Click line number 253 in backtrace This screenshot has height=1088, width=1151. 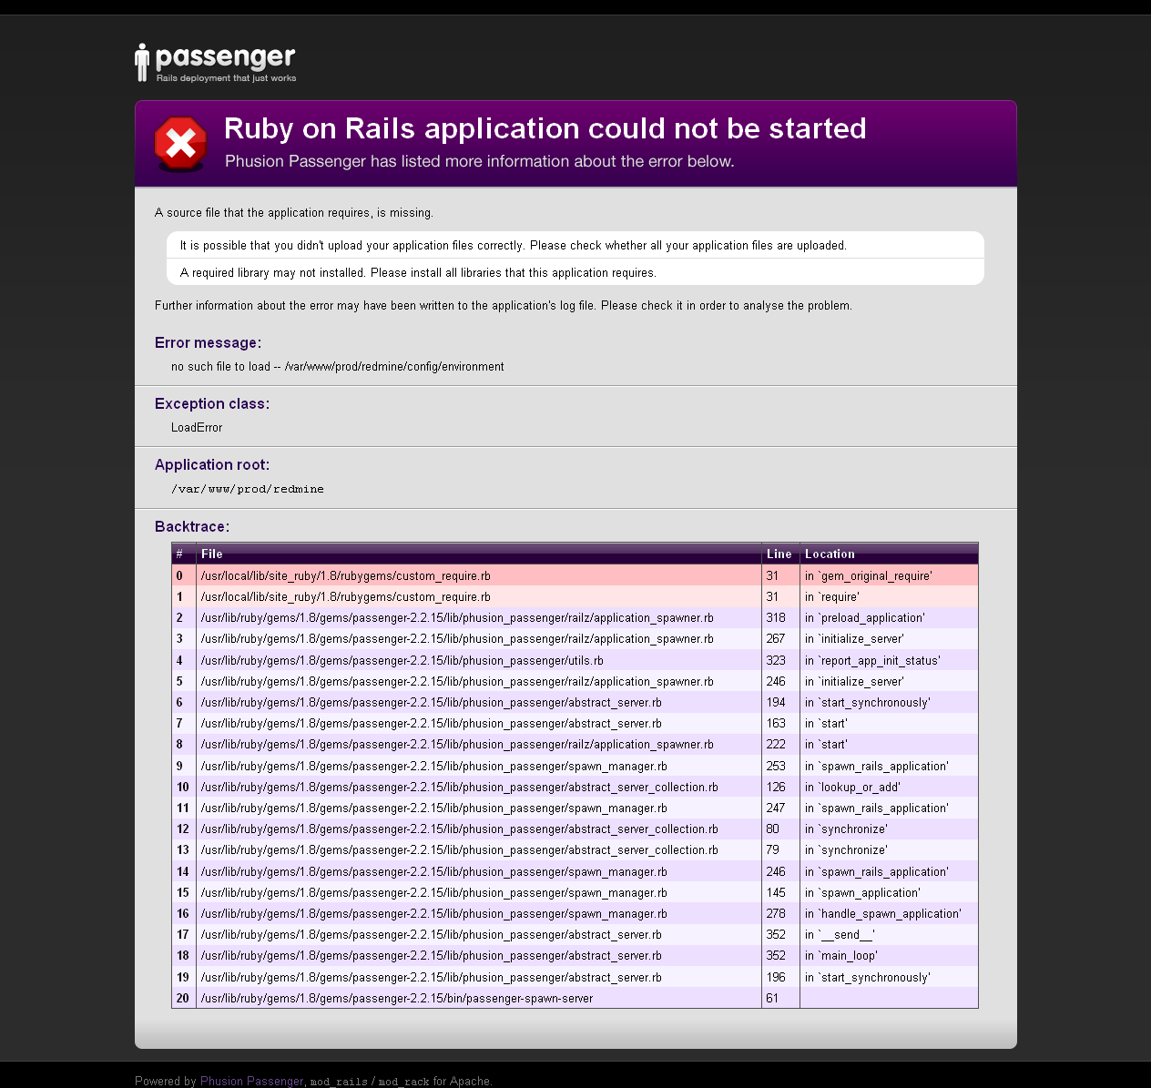(775, 766)
